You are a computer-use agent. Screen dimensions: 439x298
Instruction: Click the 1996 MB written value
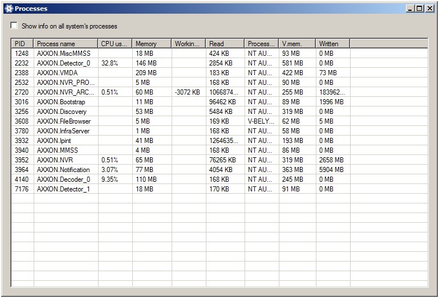[331, 102]
